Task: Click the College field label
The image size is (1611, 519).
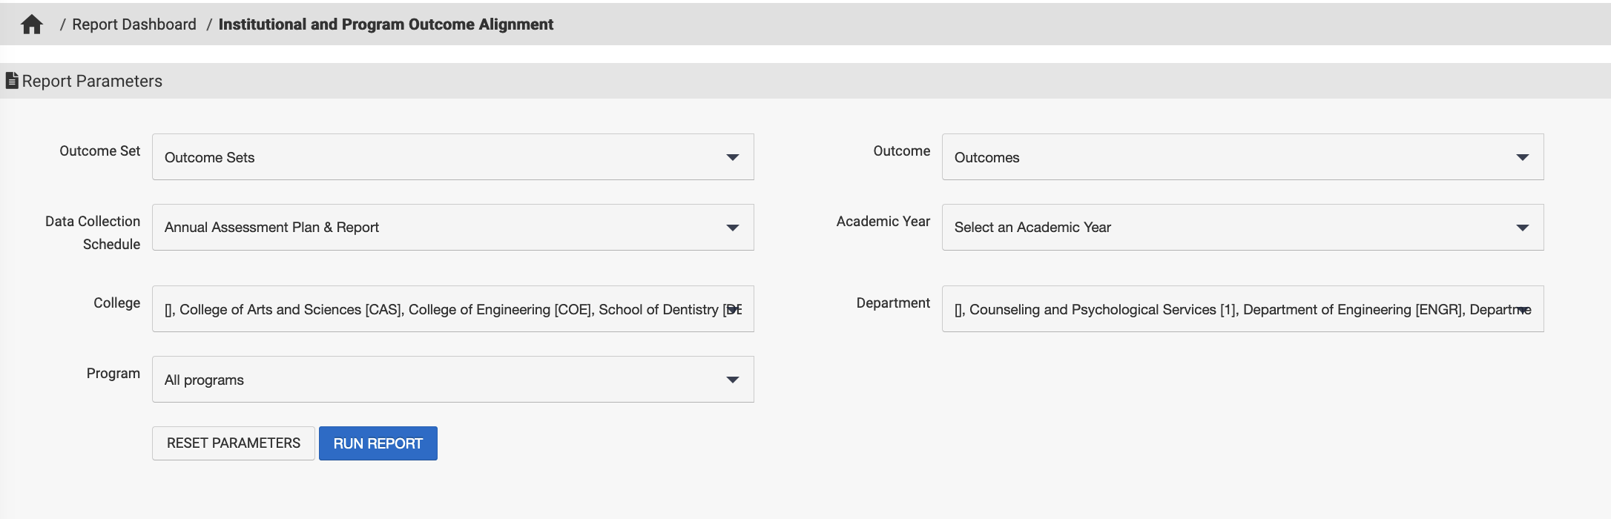Action: tap(116, 303)
